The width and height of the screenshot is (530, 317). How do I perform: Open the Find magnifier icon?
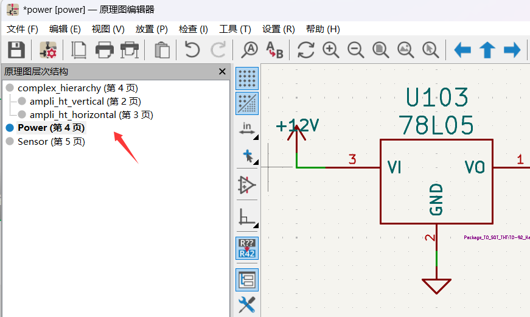[x=249, y=50]
